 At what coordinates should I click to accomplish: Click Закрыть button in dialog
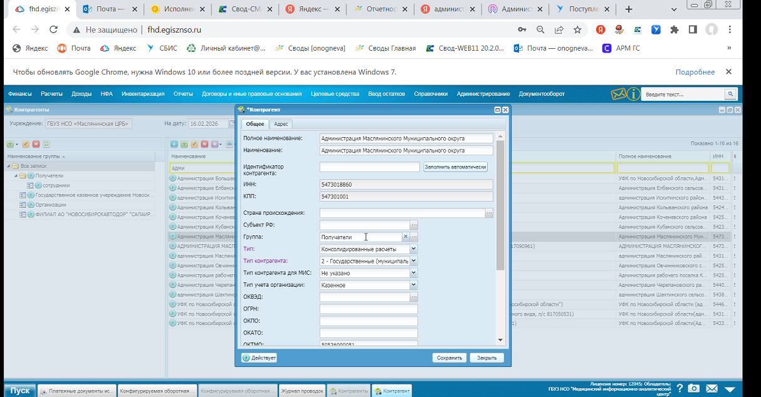(486, 358)
